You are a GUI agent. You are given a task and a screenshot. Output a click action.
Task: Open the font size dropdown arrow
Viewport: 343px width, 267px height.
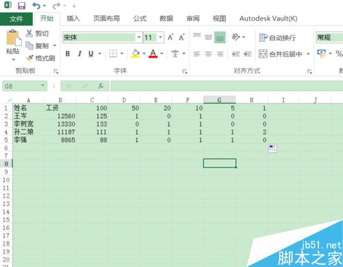[x=161, y=37]
